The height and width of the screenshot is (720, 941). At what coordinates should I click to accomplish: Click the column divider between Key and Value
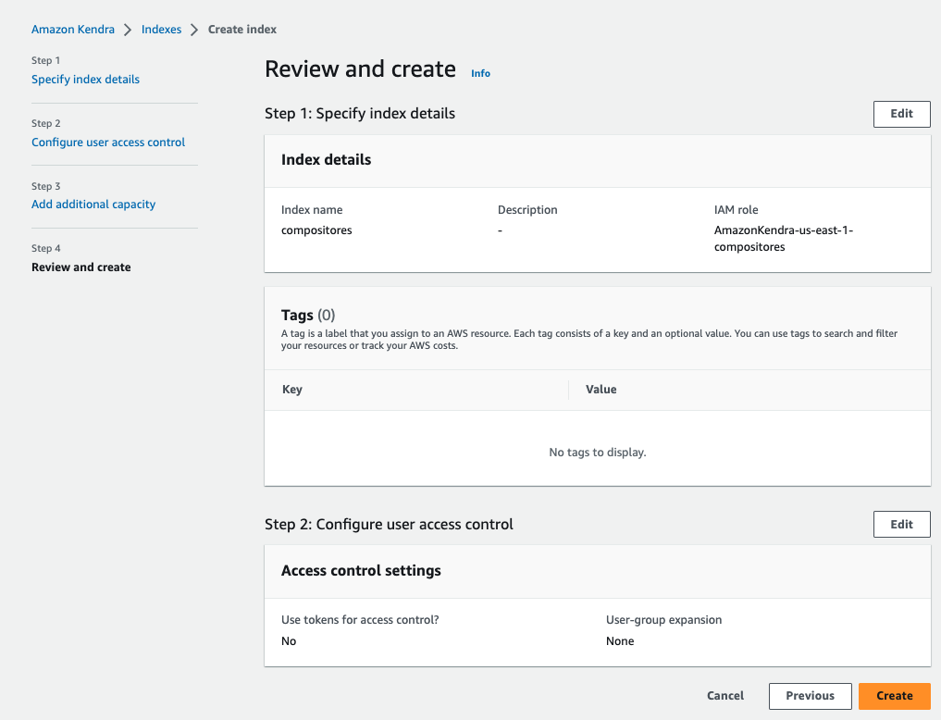tap(568, 390)
